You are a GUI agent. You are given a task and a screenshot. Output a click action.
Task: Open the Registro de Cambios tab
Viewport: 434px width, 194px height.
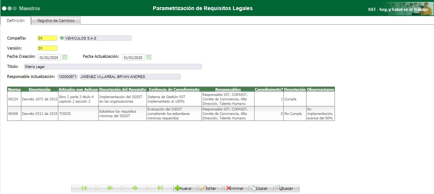(x=56, y=21)
